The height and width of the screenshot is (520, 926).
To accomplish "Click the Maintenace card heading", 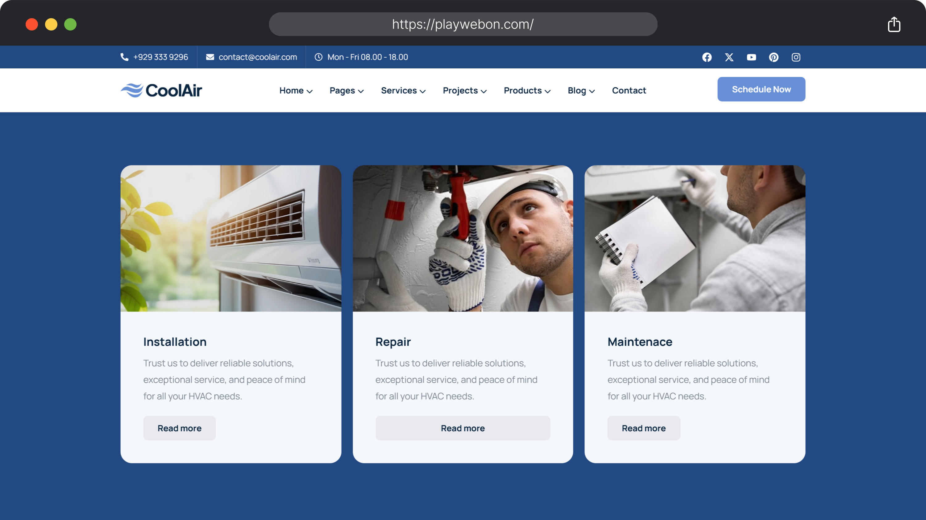I will (x=640, y=342).
